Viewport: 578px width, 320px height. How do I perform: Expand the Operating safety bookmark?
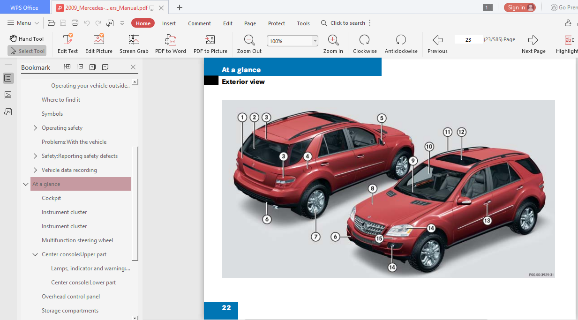point(36,128)
